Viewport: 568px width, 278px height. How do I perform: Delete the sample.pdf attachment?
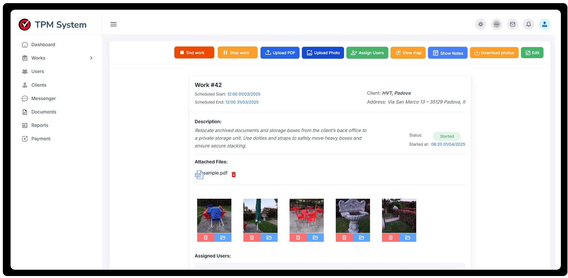234,174
